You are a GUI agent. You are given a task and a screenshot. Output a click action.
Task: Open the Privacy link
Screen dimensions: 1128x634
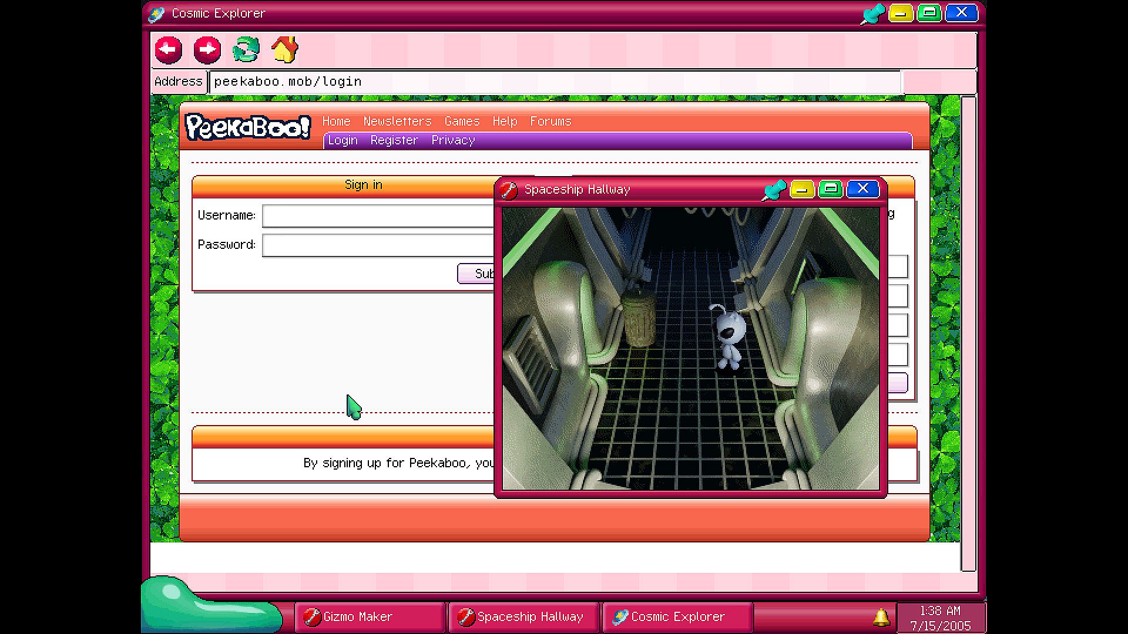click(x=453, y=140)
